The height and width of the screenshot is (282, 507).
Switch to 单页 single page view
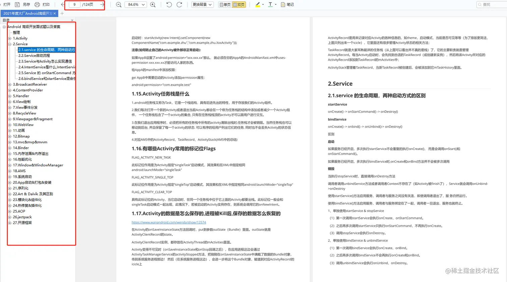tap(225, 4)
